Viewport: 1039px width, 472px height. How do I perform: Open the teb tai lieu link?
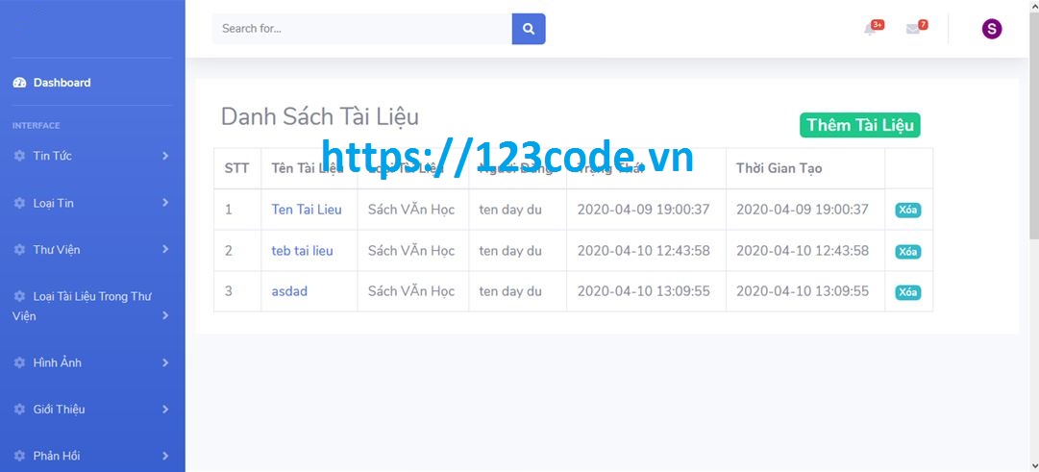[302, 251]
